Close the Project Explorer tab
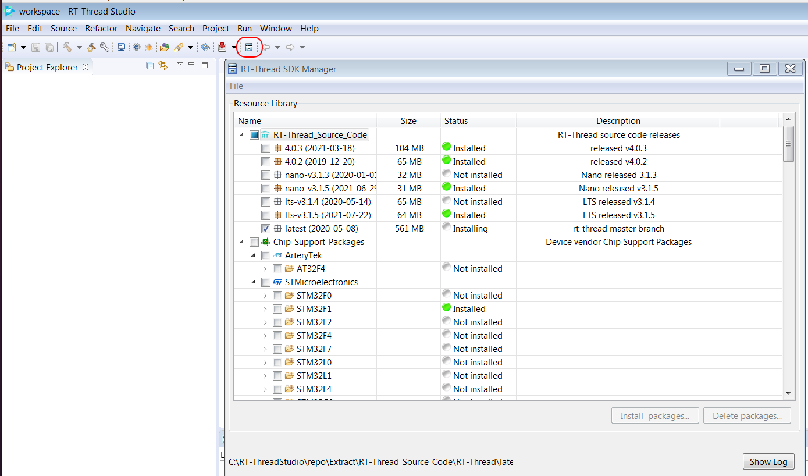Viewport: 808px width, 476px height. point(86,67)
